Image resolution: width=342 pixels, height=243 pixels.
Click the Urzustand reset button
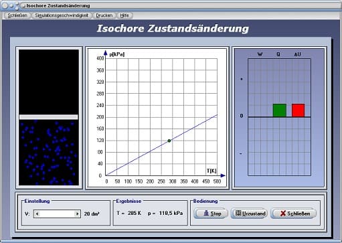click(249, 214)
